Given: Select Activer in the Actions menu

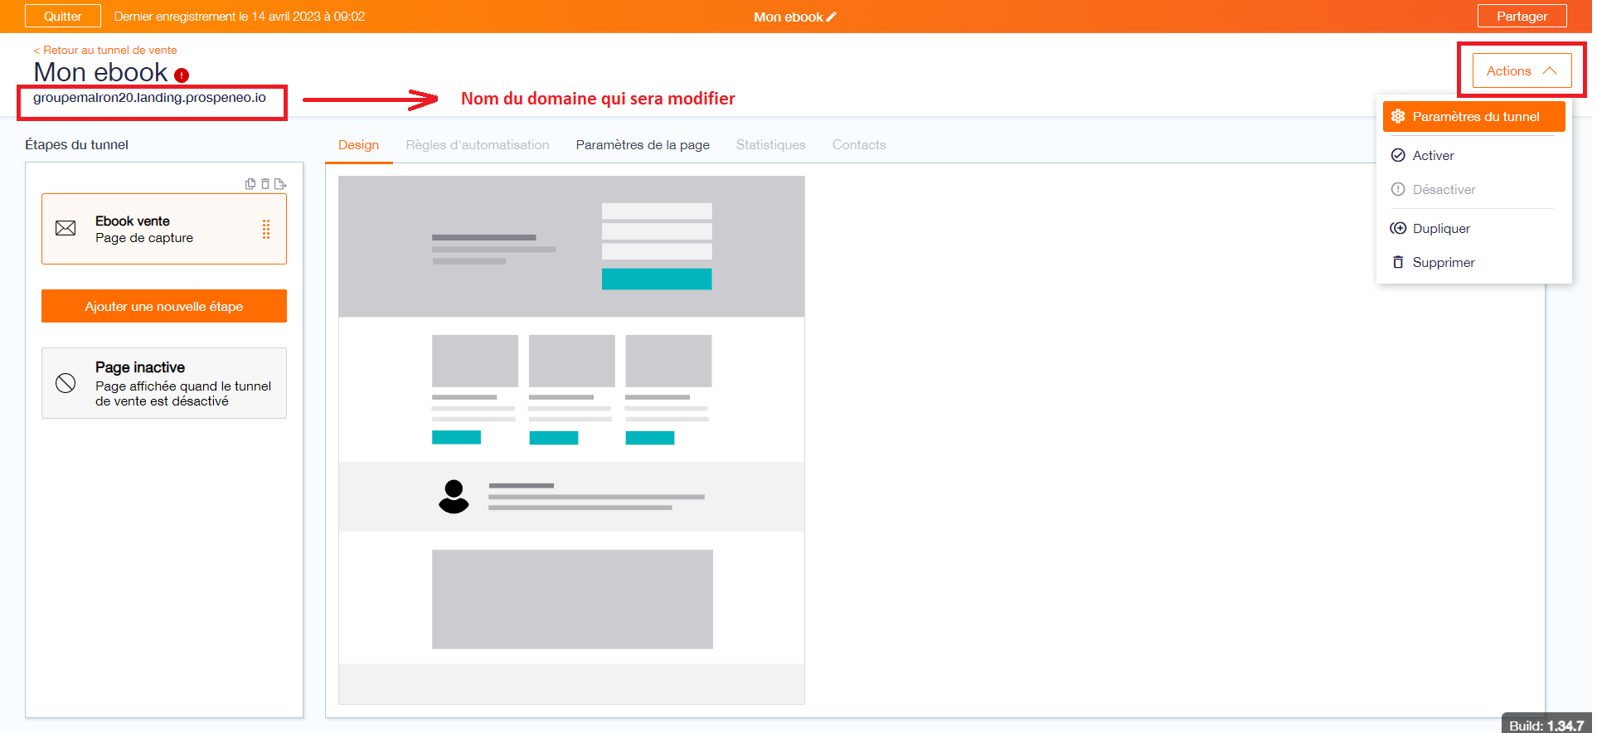Looking at the screenshot, I should [x=1474, y=155].
